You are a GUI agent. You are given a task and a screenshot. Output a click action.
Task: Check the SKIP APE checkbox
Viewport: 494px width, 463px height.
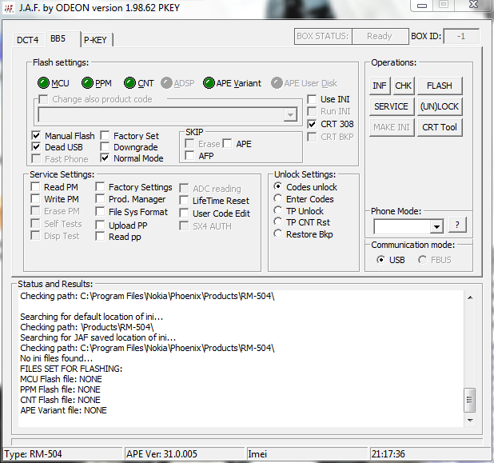coord(228,144)
